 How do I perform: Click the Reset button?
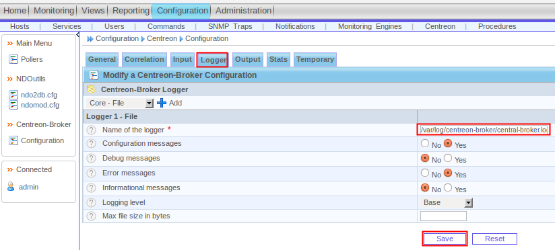[x=495, y=239]
